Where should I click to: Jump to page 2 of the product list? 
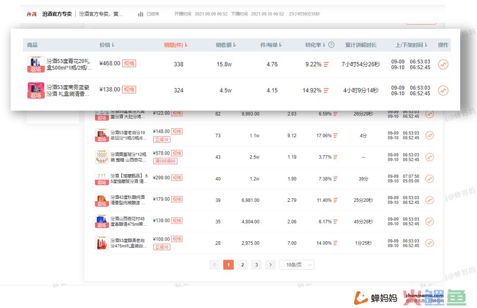pyautogui.click(x=242, y=265)
